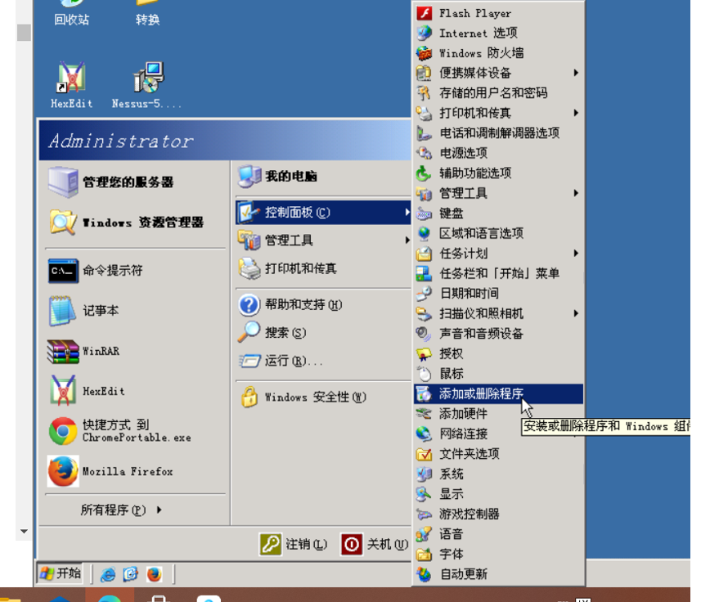
Task: Click the 日期和时间 icon
Action: 425,294
